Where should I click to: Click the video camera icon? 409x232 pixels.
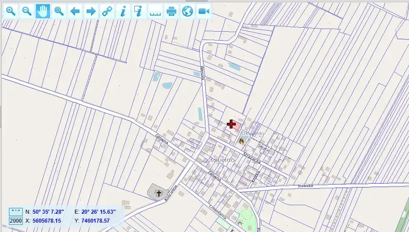coord(204,11)
